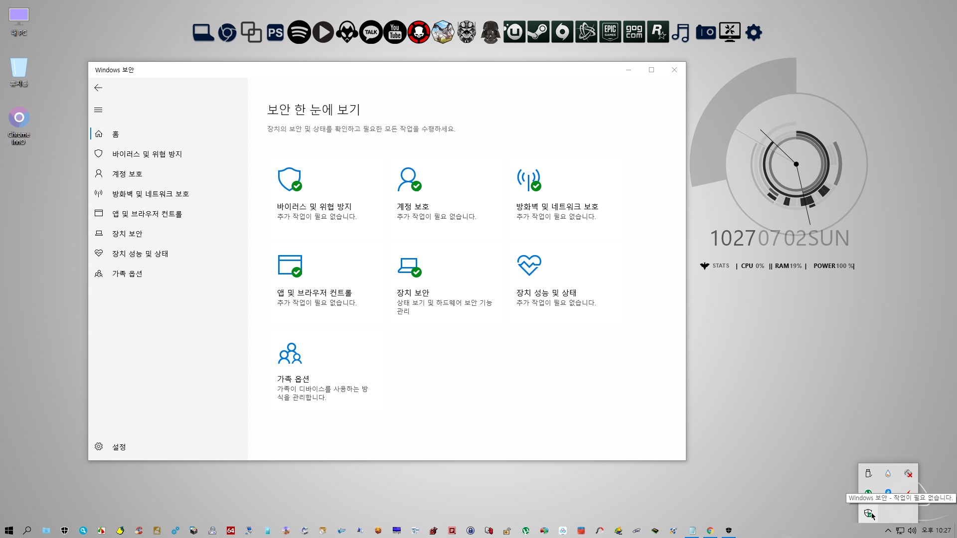Open 바이러스 및 위협 방지 in sidebar
This screenshot has height=538, width=957.
point(168,154)
